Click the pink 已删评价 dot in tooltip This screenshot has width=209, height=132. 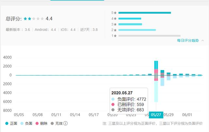coord(113,104)
